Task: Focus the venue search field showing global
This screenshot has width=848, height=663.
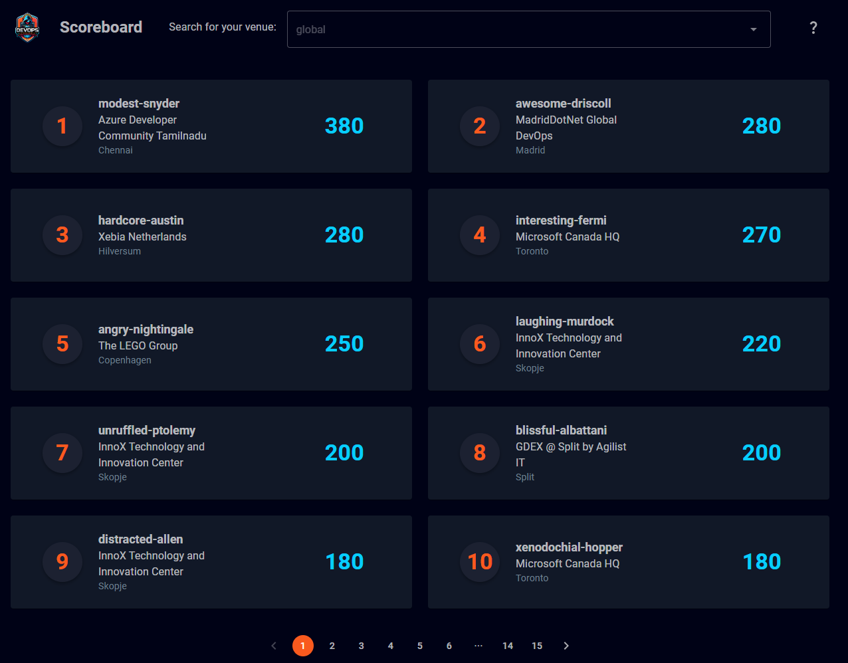Action: [x=528, y=29]
